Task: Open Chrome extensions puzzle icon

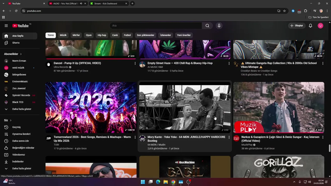Action: point(305,11)
